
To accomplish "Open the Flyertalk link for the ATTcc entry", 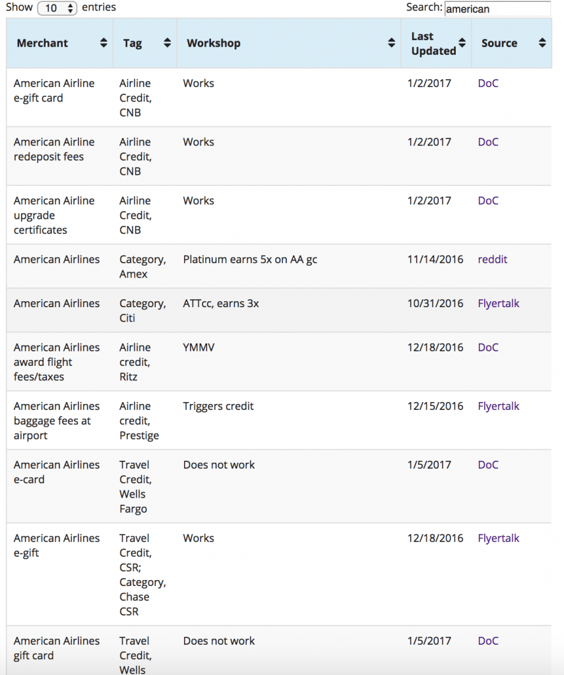I will 499,303.
